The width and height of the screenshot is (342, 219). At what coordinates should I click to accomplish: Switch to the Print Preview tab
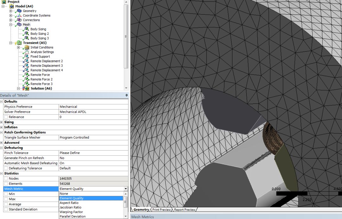point(161,210)
